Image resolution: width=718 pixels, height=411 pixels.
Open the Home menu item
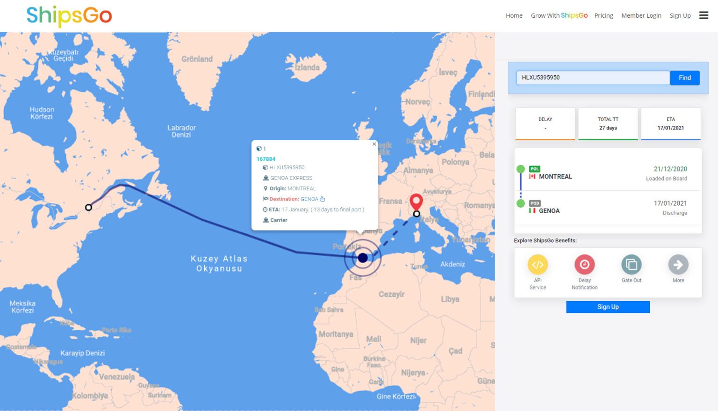[514, 15]
